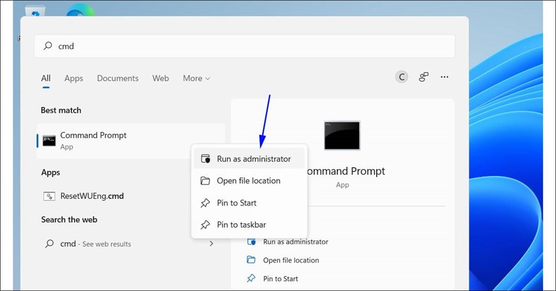The image size is (556, 291).
Task: Choose Run as administrator in context menu
Action: coord(249,159)
